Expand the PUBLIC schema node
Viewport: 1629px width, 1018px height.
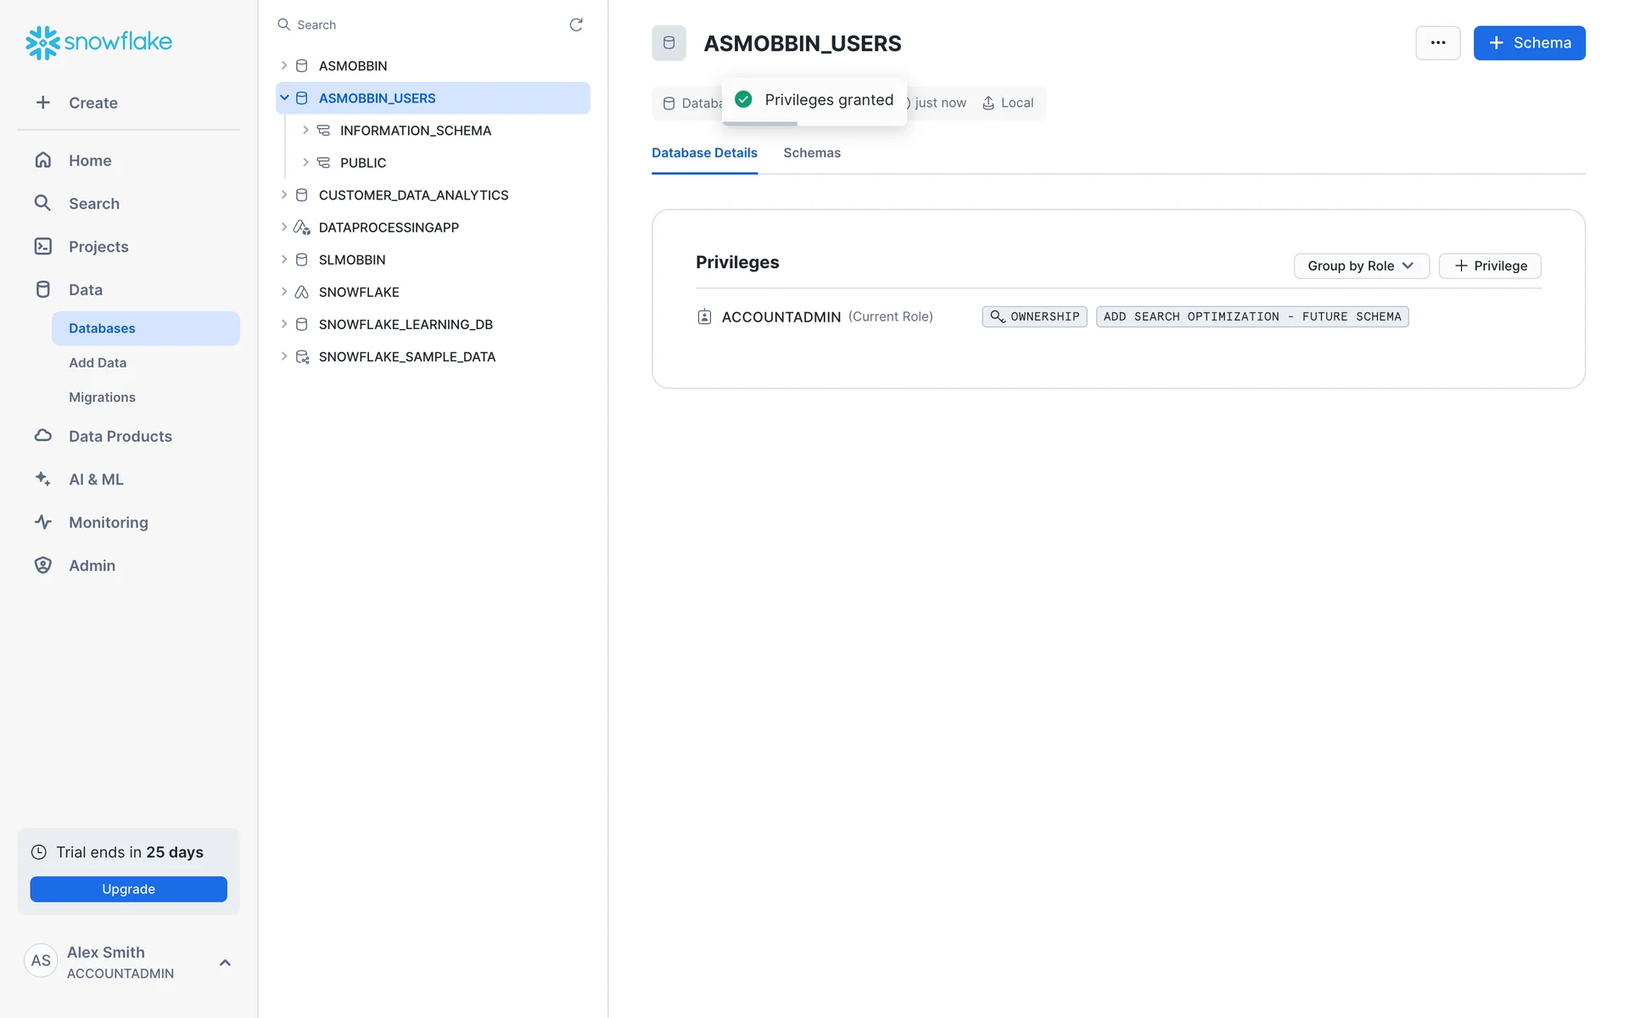coord(305,163)
